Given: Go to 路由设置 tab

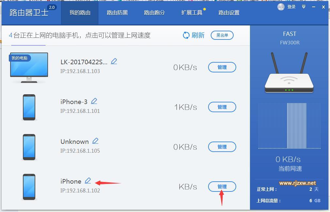Looking at the screenshot, I should (229, 13).
